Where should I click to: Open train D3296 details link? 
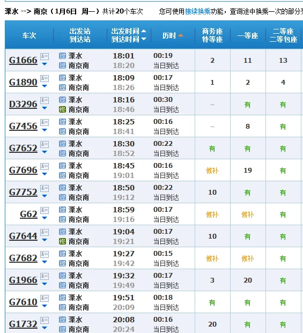23,104
